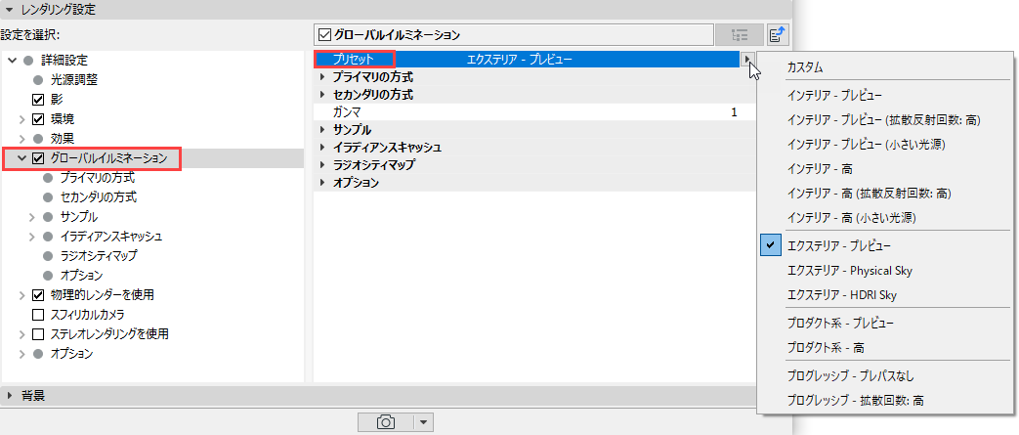Toggle 物理的レンダーを使用 checkbox
Screen dimensions: 1019x435
click(38, 295)
